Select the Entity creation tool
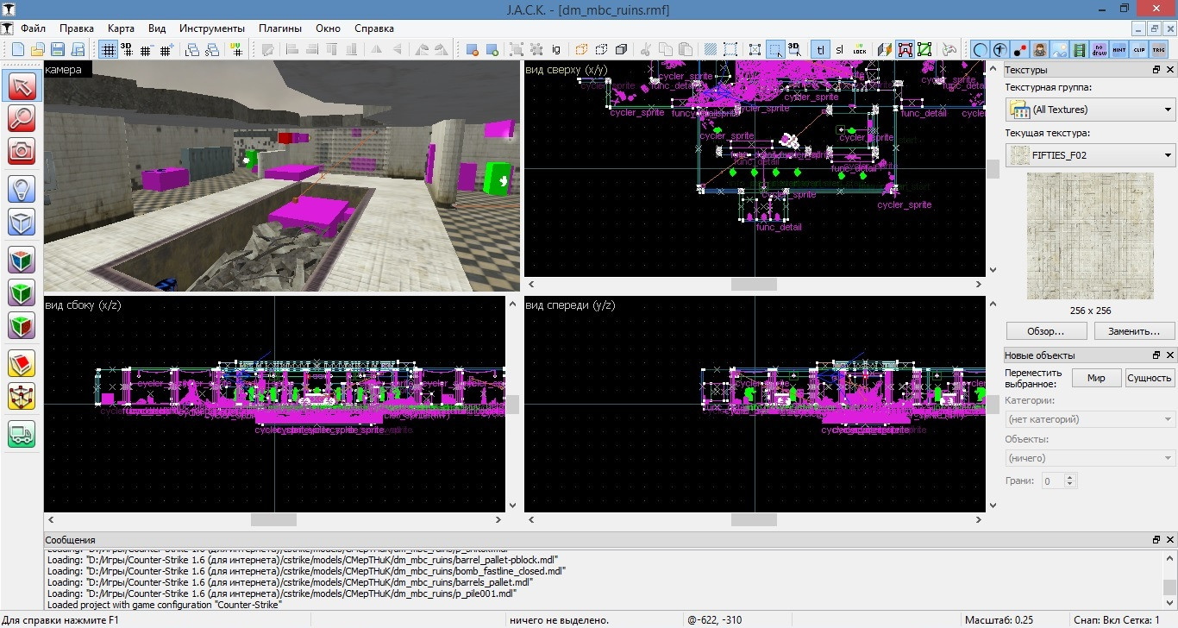Image resolution: width=1178 pixels, height=628 pixels. click(x=22, y=188)
